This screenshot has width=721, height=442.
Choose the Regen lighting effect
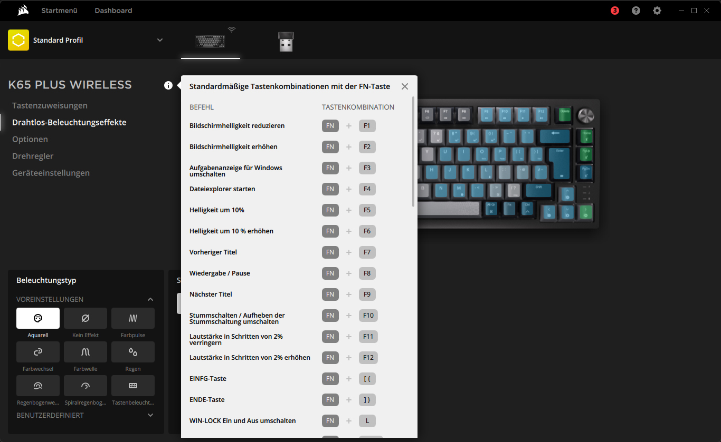133,352
